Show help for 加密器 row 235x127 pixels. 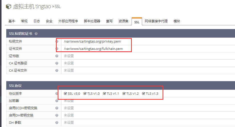click(x=57, y=101)
